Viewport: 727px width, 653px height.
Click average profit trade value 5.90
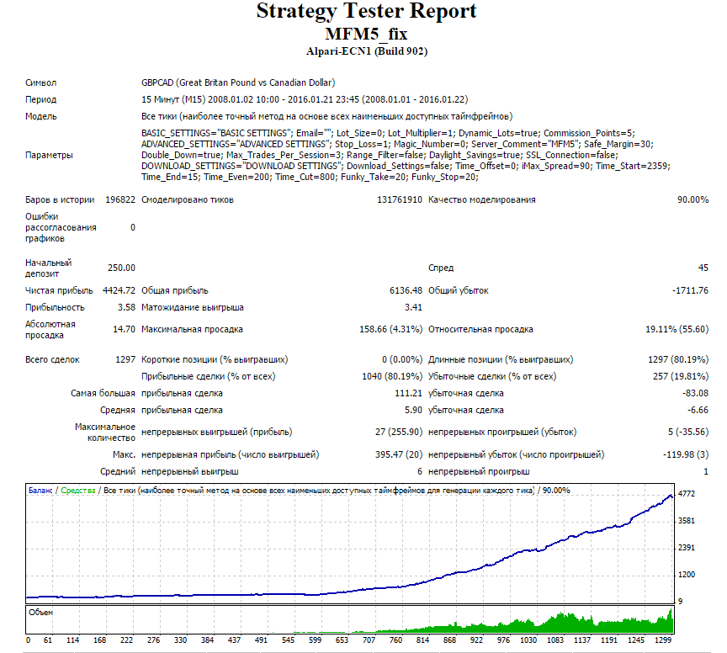(413, 410)
